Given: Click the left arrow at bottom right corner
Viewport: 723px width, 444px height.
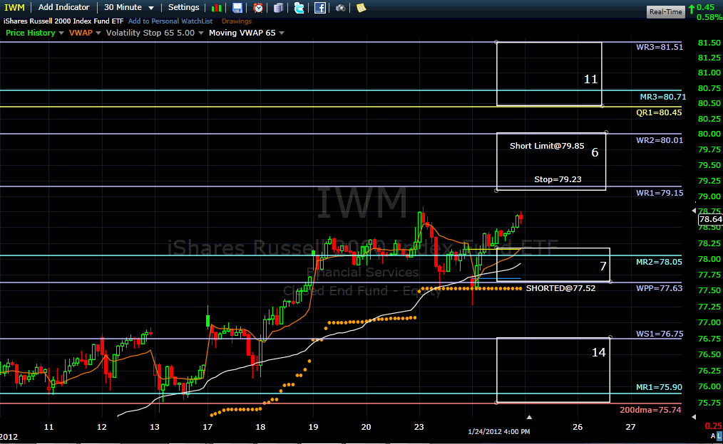Looking at the screenshot, I should [694, 417].
